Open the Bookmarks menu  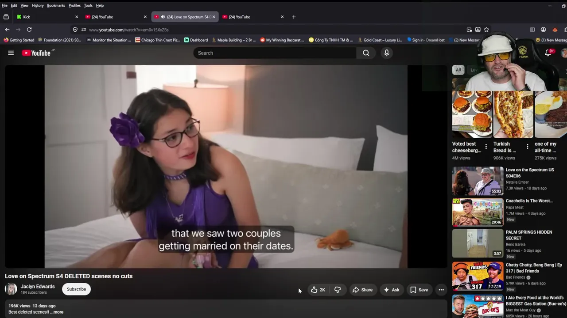[56, 5]
